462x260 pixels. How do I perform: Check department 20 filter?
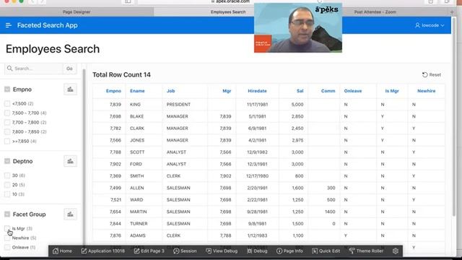7,185
